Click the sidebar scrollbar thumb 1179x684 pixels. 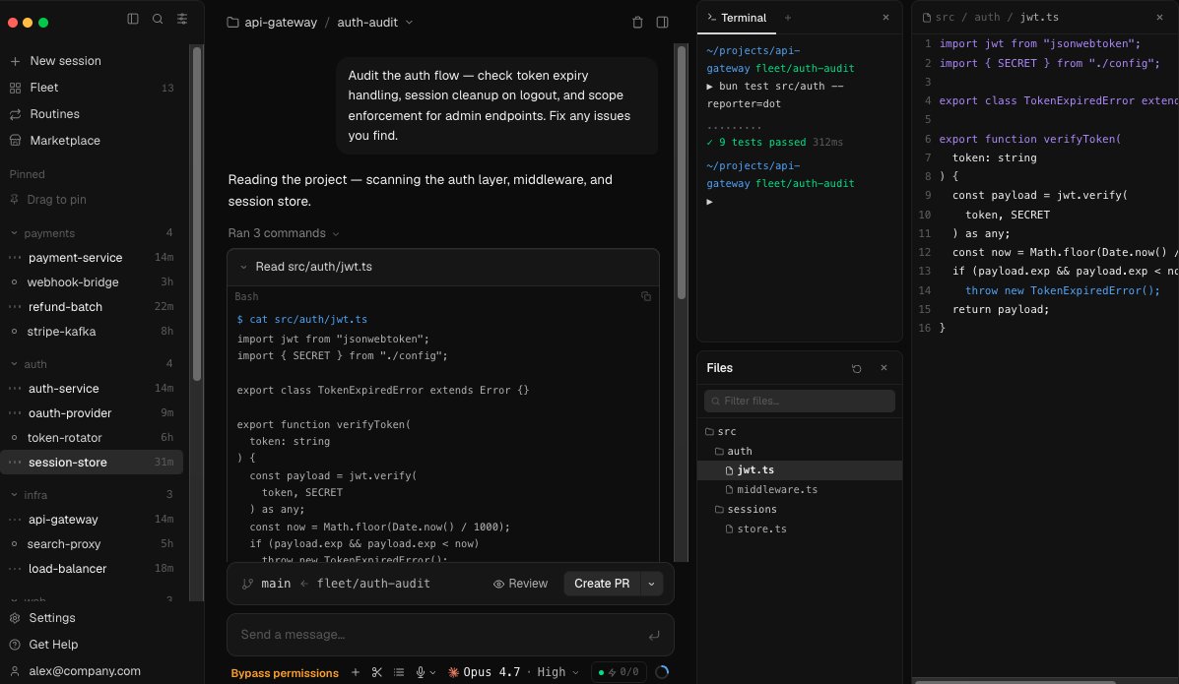(x=197, y=215)
